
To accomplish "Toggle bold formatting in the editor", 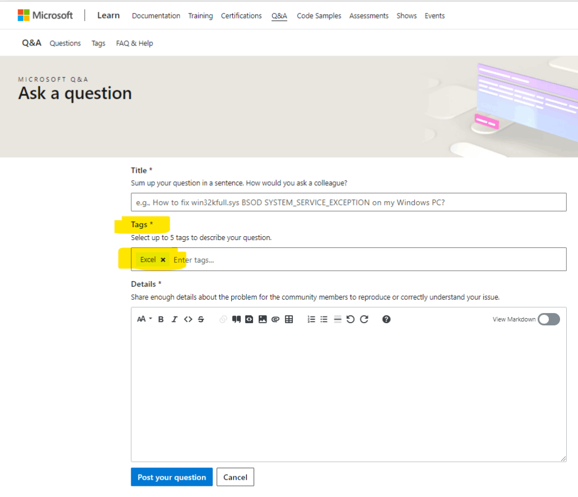I will 160,319.
